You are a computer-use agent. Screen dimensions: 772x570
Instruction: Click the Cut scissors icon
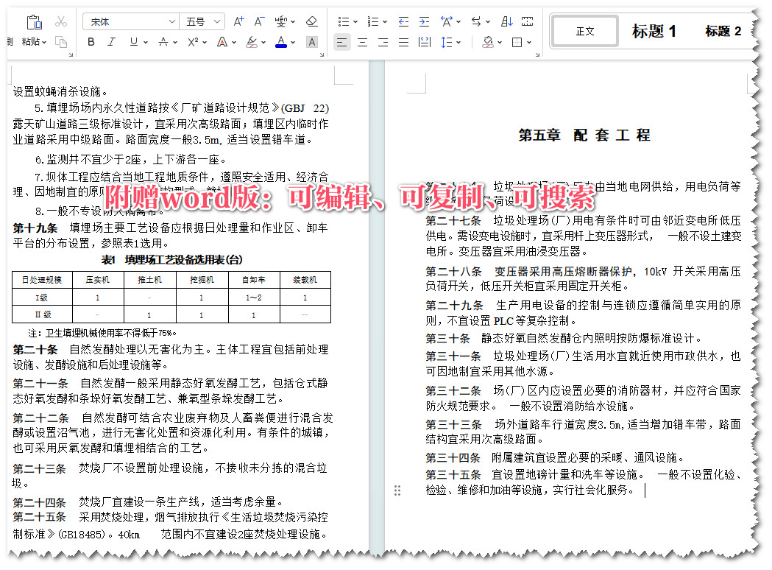point(60,22)
